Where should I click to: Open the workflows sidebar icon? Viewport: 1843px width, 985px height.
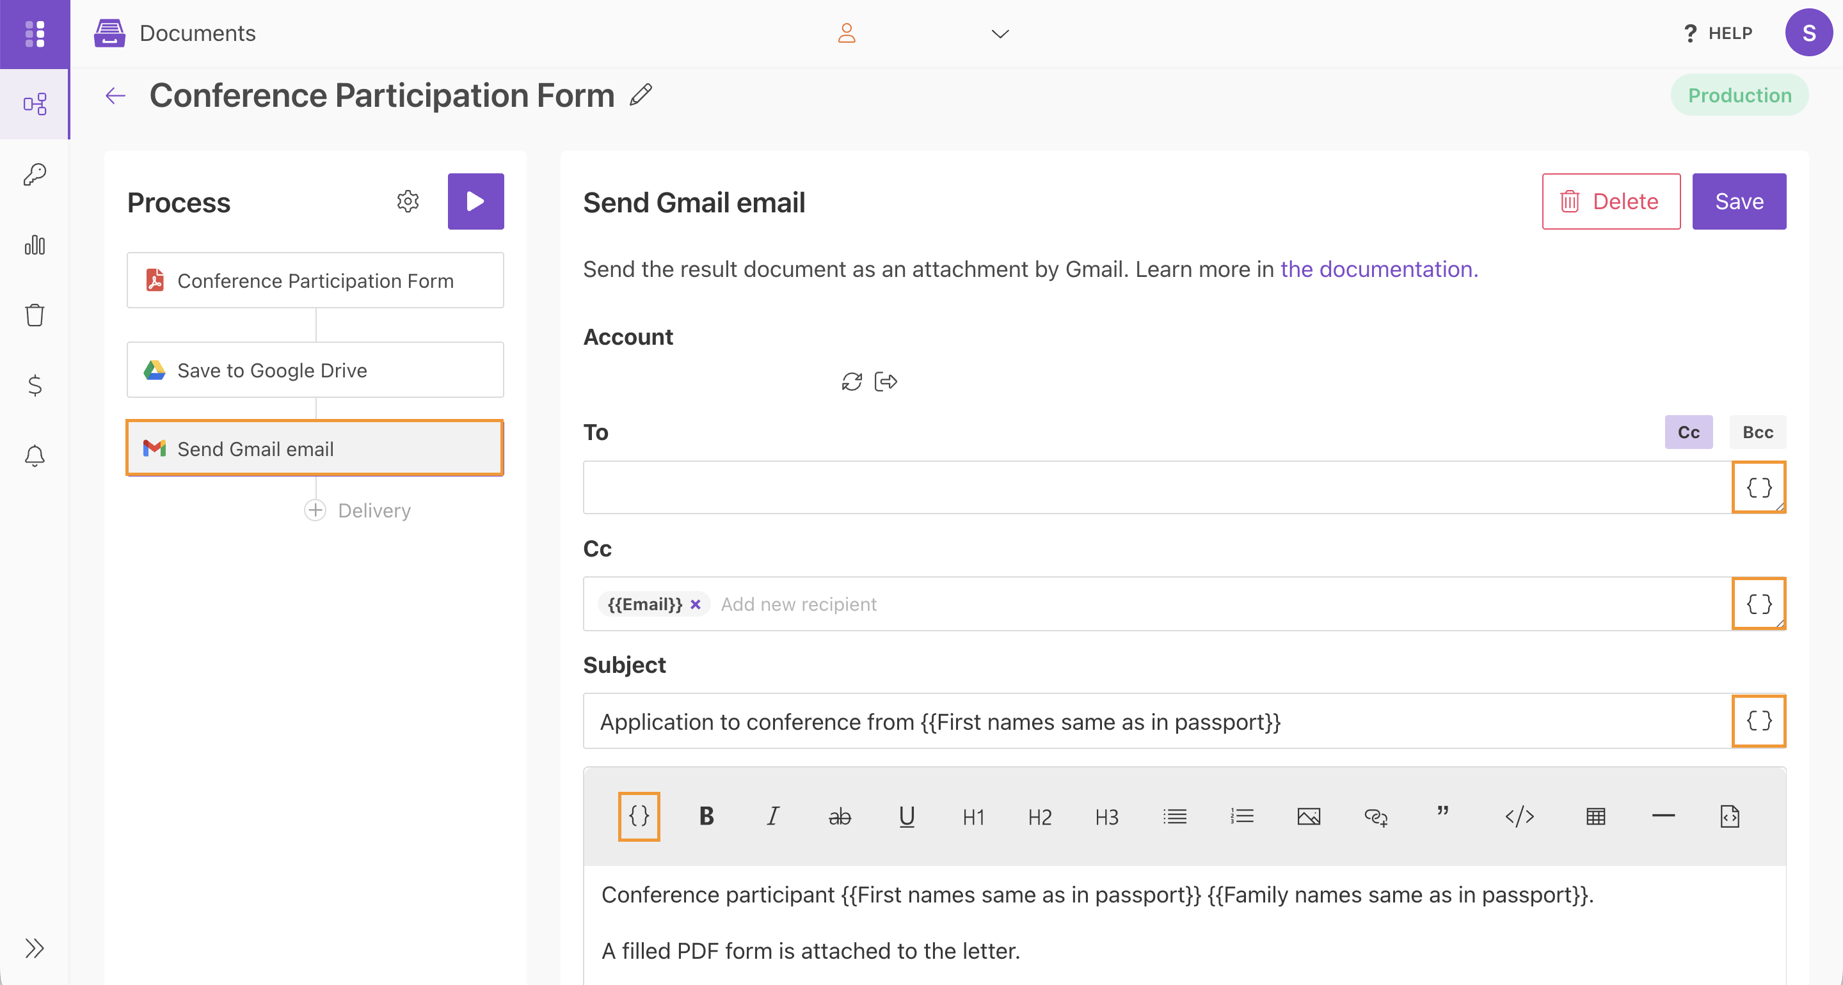coord(35,104)
